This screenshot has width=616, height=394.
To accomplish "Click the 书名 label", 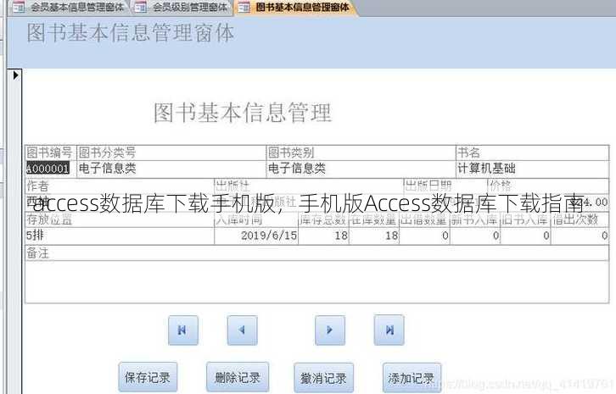I will coord(468,153).
